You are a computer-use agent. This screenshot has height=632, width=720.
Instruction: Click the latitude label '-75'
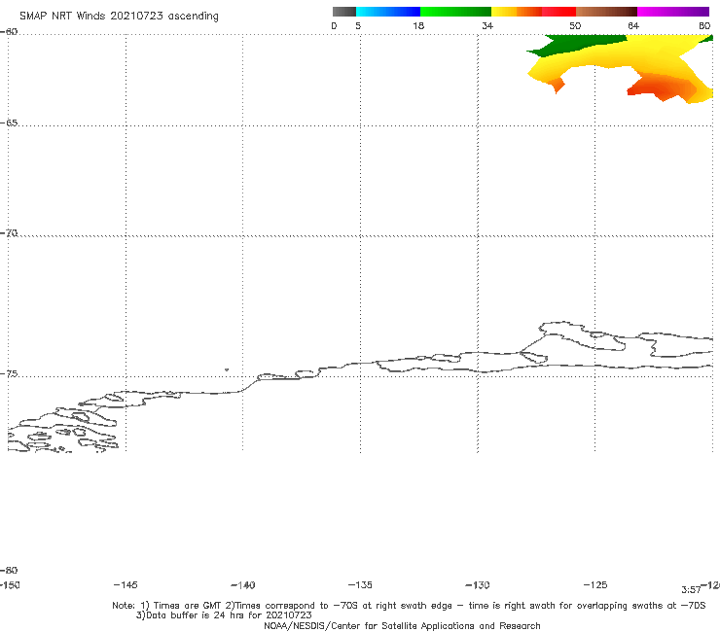point(9,374)
